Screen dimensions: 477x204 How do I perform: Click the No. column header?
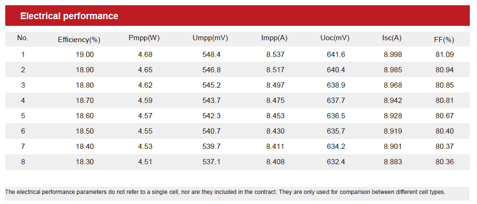pyautogui.click(x=23, y=38)
